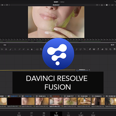The image size is (116, 116).
Task: Click the split view icon in viewer header
Action: click(97, 5)
